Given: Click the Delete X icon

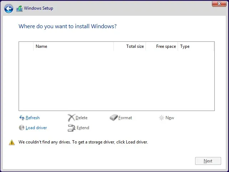Looking at the screenshot, I should 71,118.
